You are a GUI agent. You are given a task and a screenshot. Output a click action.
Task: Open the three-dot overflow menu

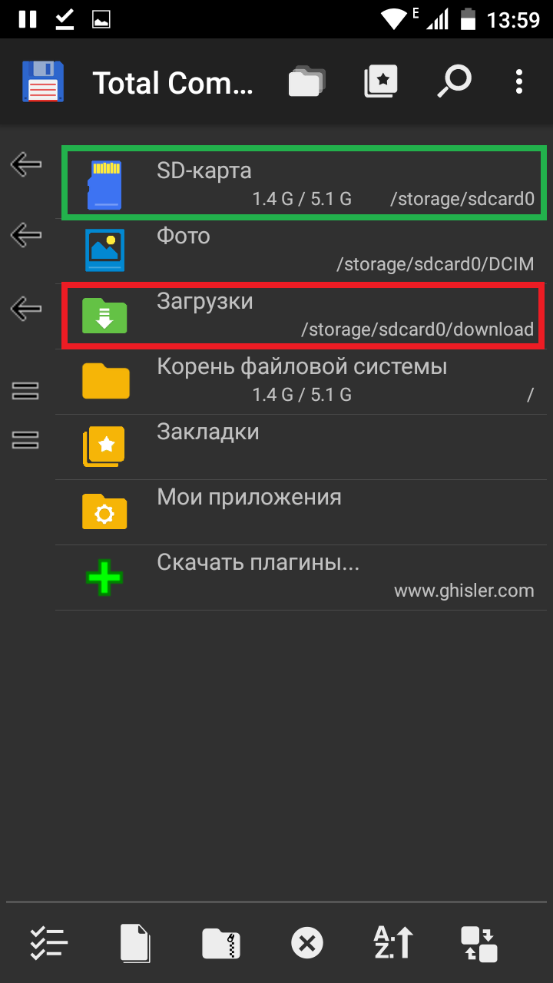click(519, 81)
